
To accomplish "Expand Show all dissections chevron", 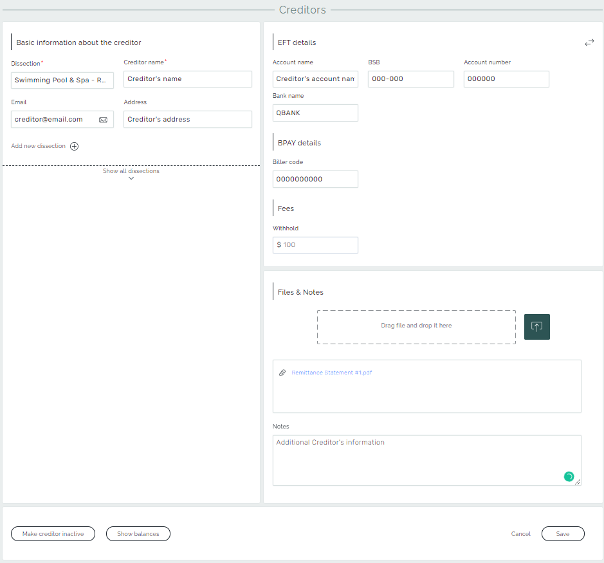I will (x=131, y=178).
